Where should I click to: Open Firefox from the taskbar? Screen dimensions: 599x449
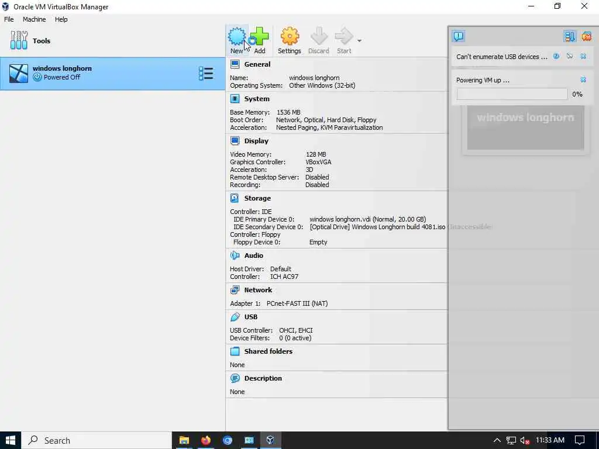[205, 440]
